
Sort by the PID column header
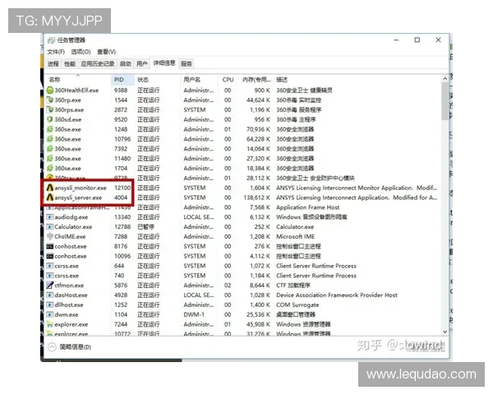pyautogui.click(x=122, y=80)
